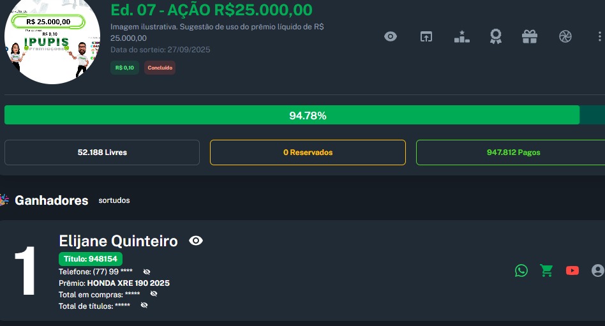Click the award ribbon icon
The height and width of the screenshot is (326, 605).
tap(496, 36)
